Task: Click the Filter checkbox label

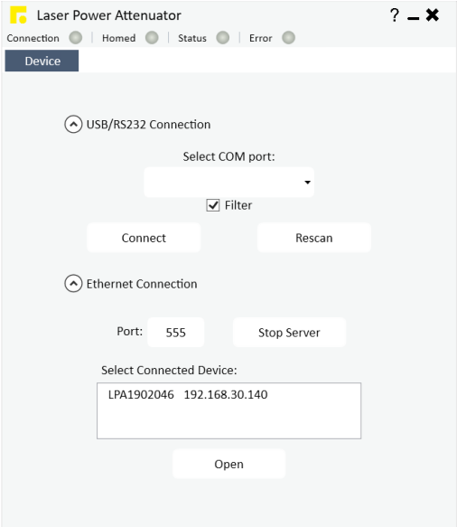Action: (238, 205)
